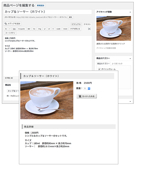
Task: Select the 商品カテゴリー category tab
Action: click(103, 64)
